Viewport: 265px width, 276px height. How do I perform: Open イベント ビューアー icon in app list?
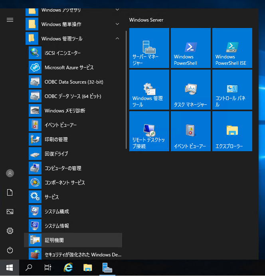pyautogui.click(x=35, y=125)
